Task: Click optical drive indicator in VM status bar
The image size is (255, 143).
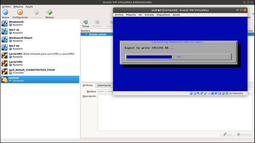Action: [x=195, y=93]
